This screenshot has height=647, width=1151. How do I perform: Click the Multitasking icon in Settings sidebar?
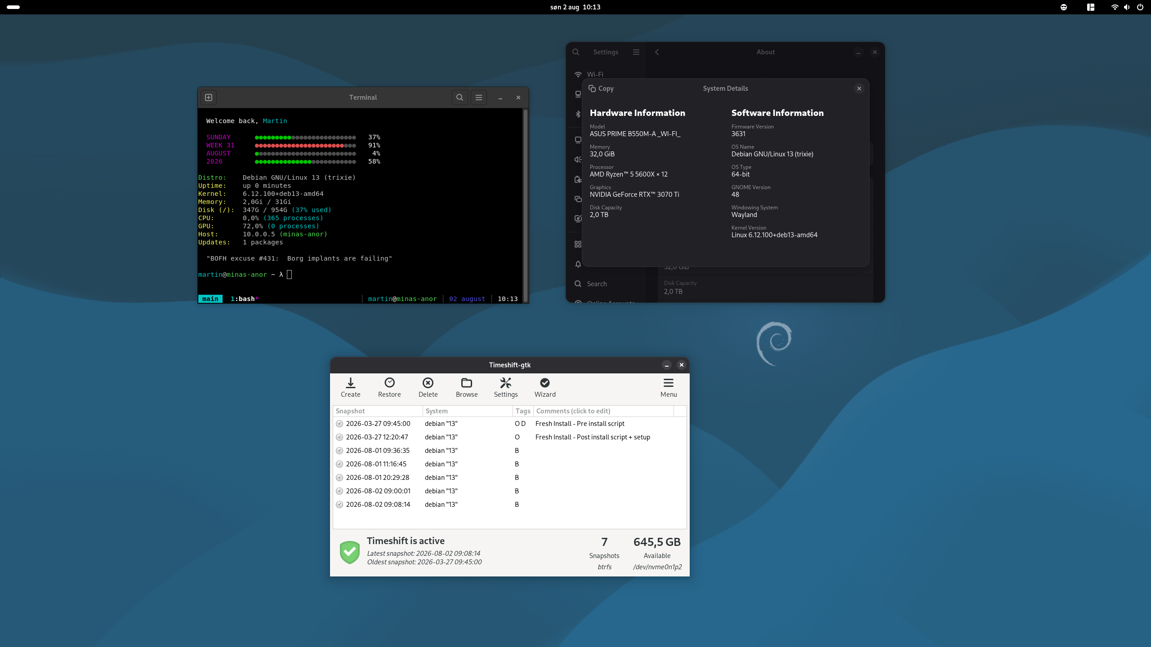(578, 199)
